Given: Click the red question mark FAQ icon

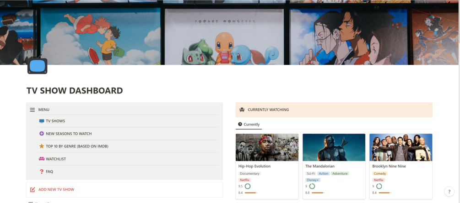Looking at the screenshot, I should (x=41, y=172).
